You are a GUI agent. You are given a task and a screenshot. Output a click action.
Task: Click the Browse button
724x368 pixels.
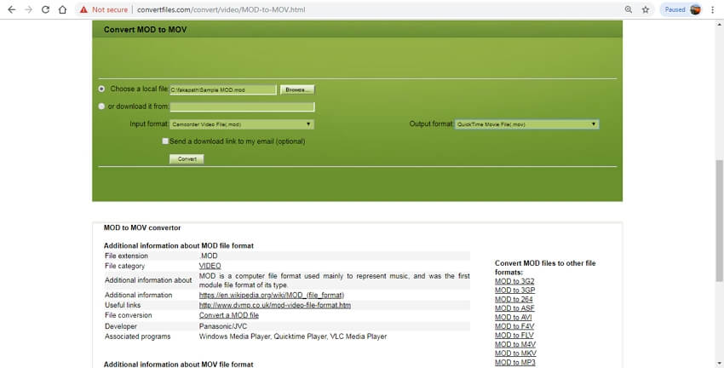click(x=297, y=89)
